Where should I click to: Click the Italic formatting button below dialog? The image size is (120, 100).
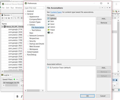(22, 96)
